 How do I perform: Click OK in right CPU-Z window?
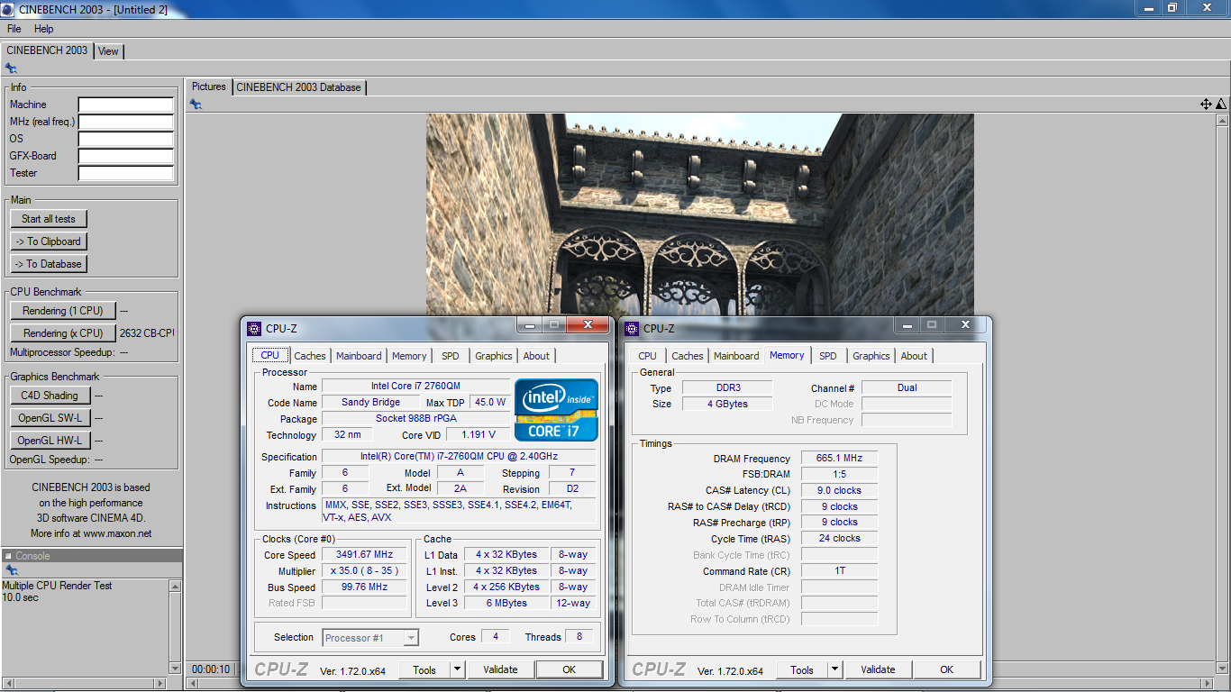[x=946, y=669]
